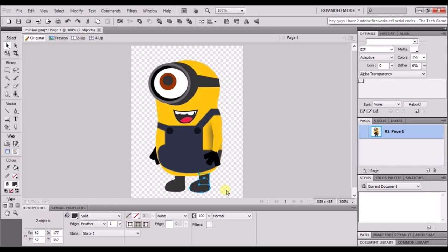The height and width of the screenshot is (252, 448).
Task: Toggle Show slices and hotspots
Action: point(15,152)
